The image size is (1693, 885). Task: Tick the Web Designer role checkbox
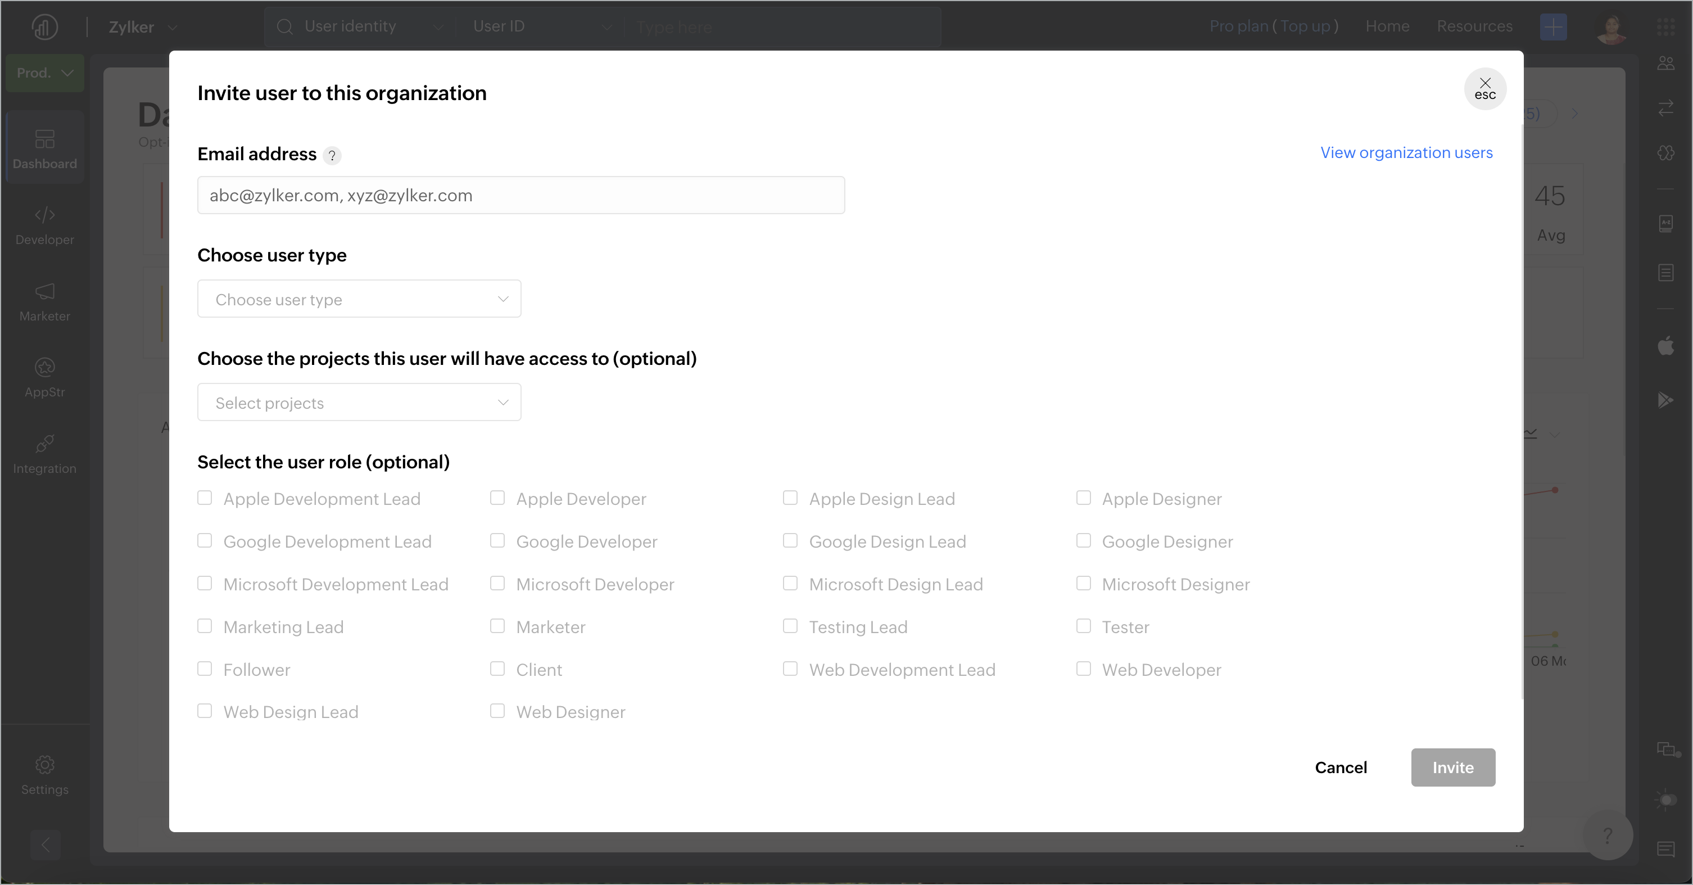point(497,711)
